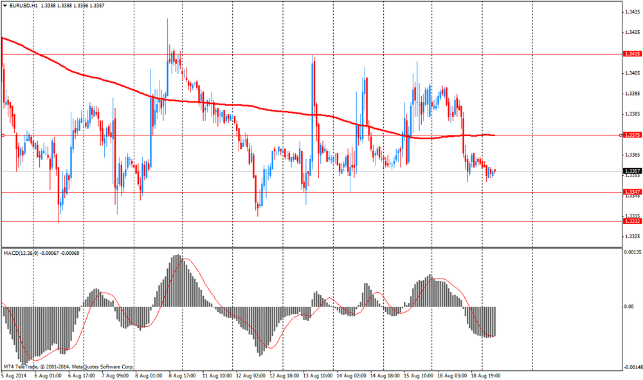The image size is (643, 380).
Task: Click the 0.00 MACD zero scale value
Action: [x=629, y=306]
